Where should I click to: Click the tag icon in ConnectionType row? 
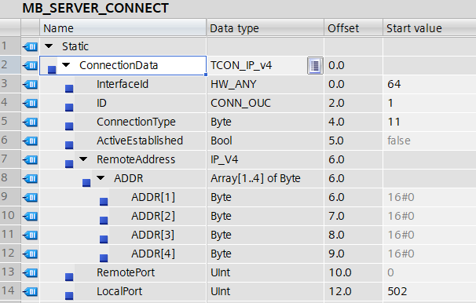coord(30,122)
